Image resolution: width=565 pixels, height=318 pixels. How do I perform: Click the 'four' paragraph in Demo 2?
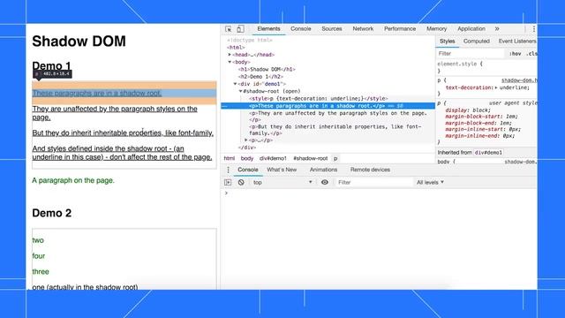pos(39,256)
